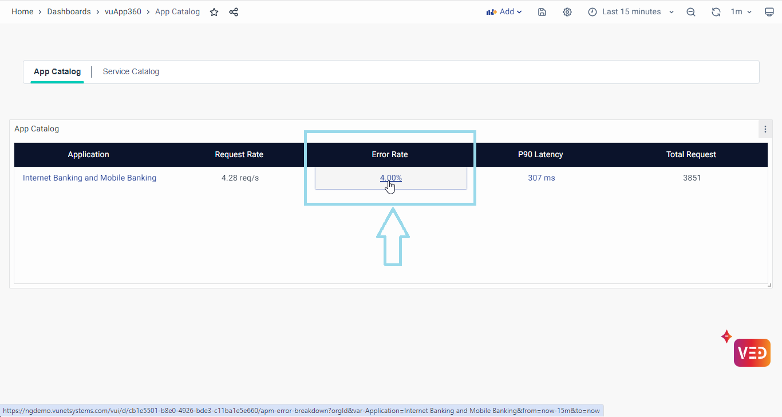This screenshot has height=417, width=782.
Task: Click the save dashboard icon
Action: pos(542,12)
